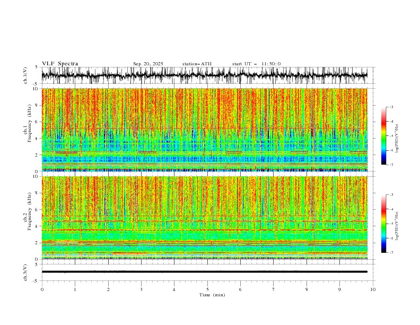This screenshot has width=420, height=325.
Task: Click the "station=ATH" label
Action: (x=197, y=64)
